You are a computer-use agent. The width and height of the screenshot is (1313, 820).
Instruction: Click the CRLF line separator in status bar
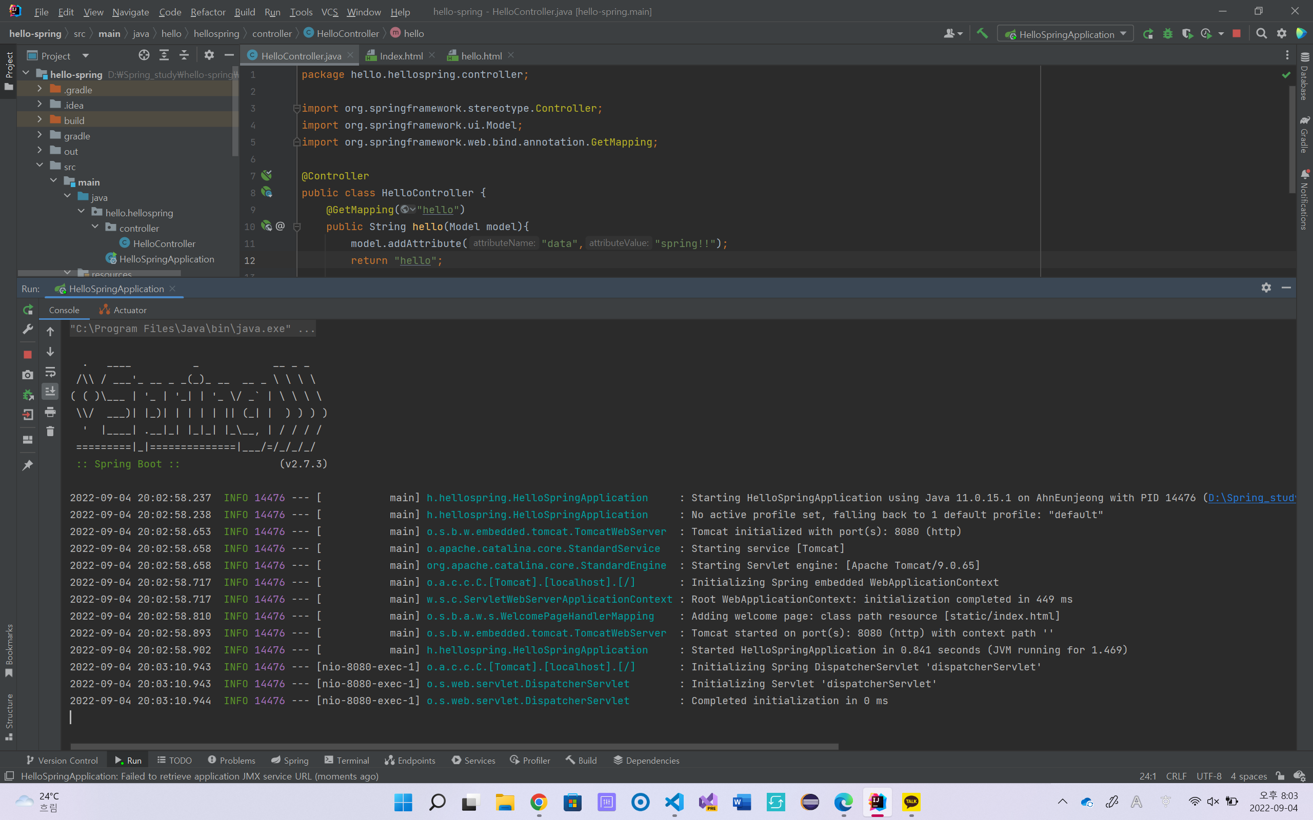1176,776
